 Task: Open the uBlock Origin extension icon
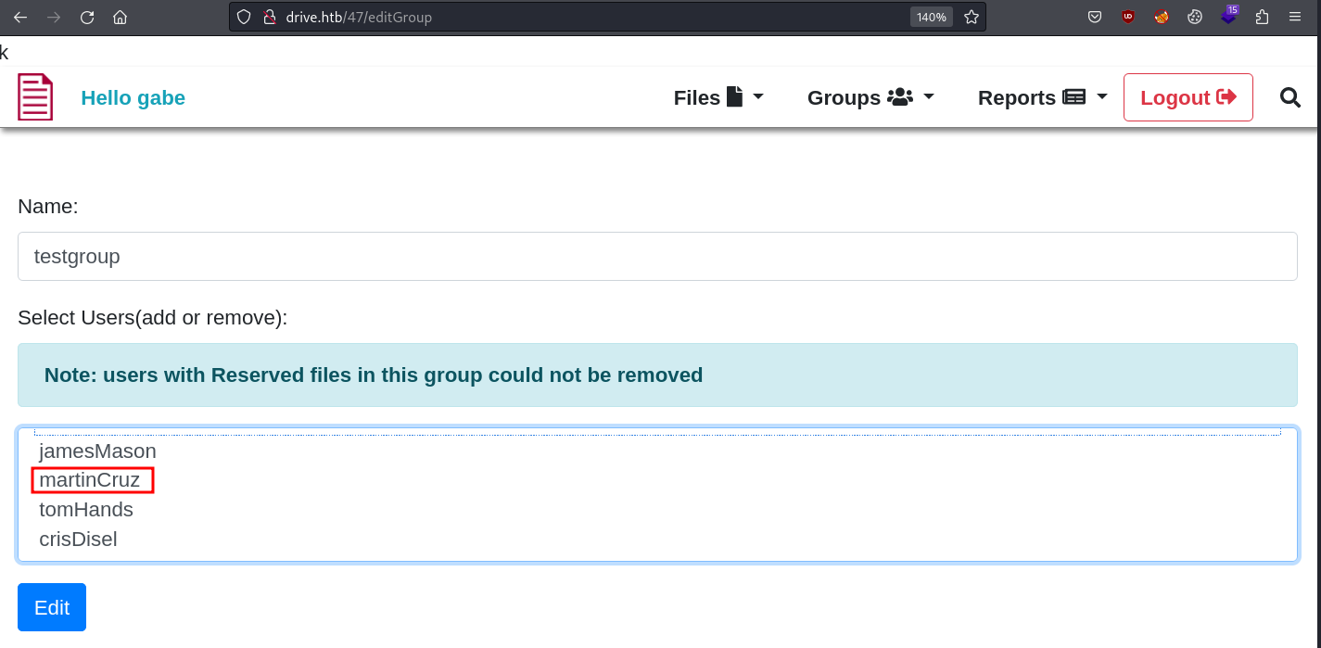[x=1128, y=17]
